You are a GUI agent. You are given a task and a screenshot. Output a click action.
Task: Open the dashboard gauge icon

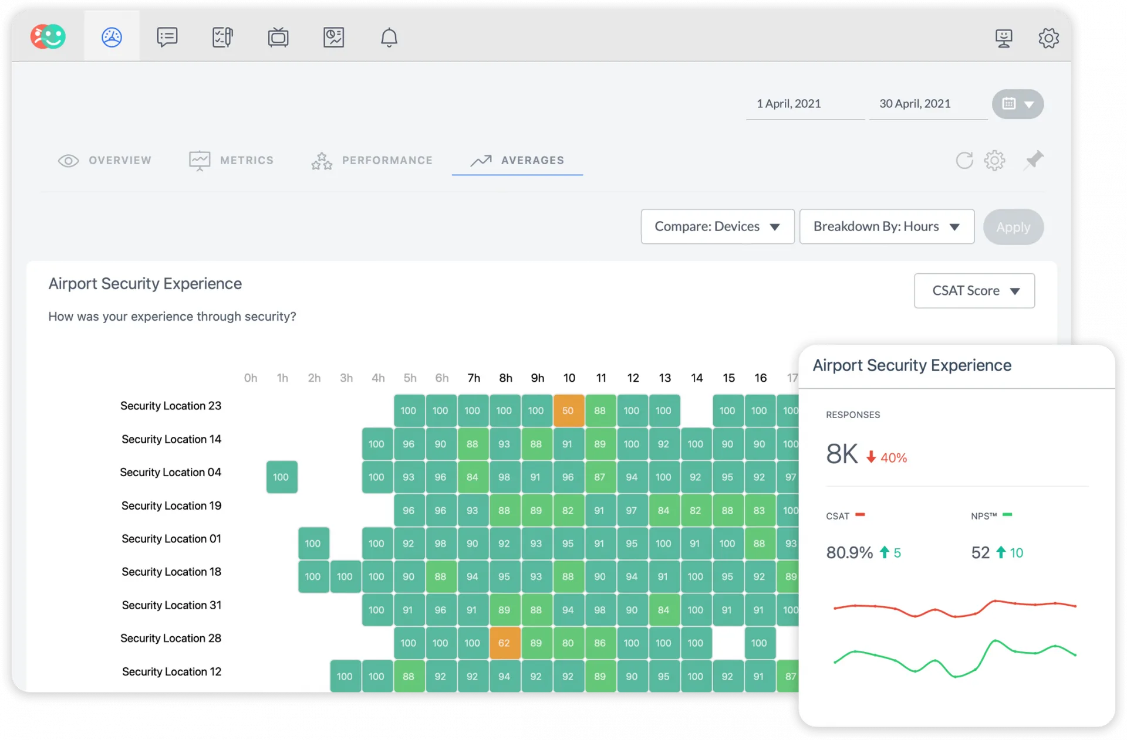coord(112,37)
